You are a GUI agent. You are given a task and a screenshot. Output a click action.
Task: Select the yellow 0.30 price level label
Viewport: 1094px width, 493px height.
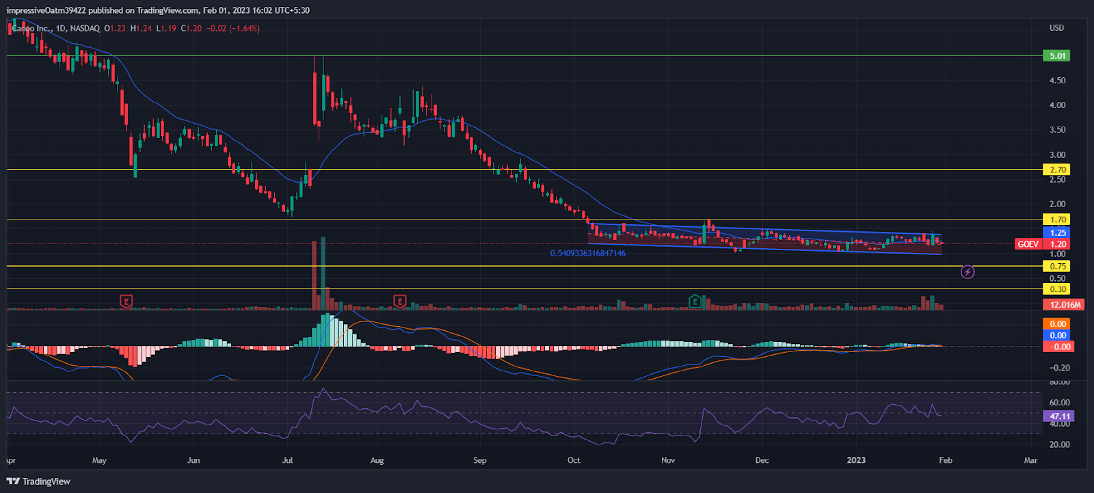(1057, 289)
